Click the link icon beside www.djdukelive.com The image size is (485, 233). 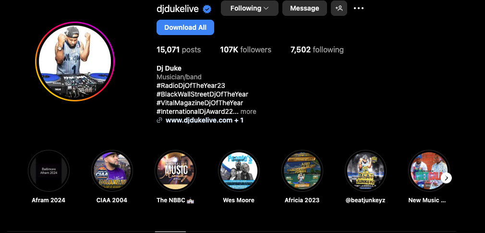tap(159, 121)
